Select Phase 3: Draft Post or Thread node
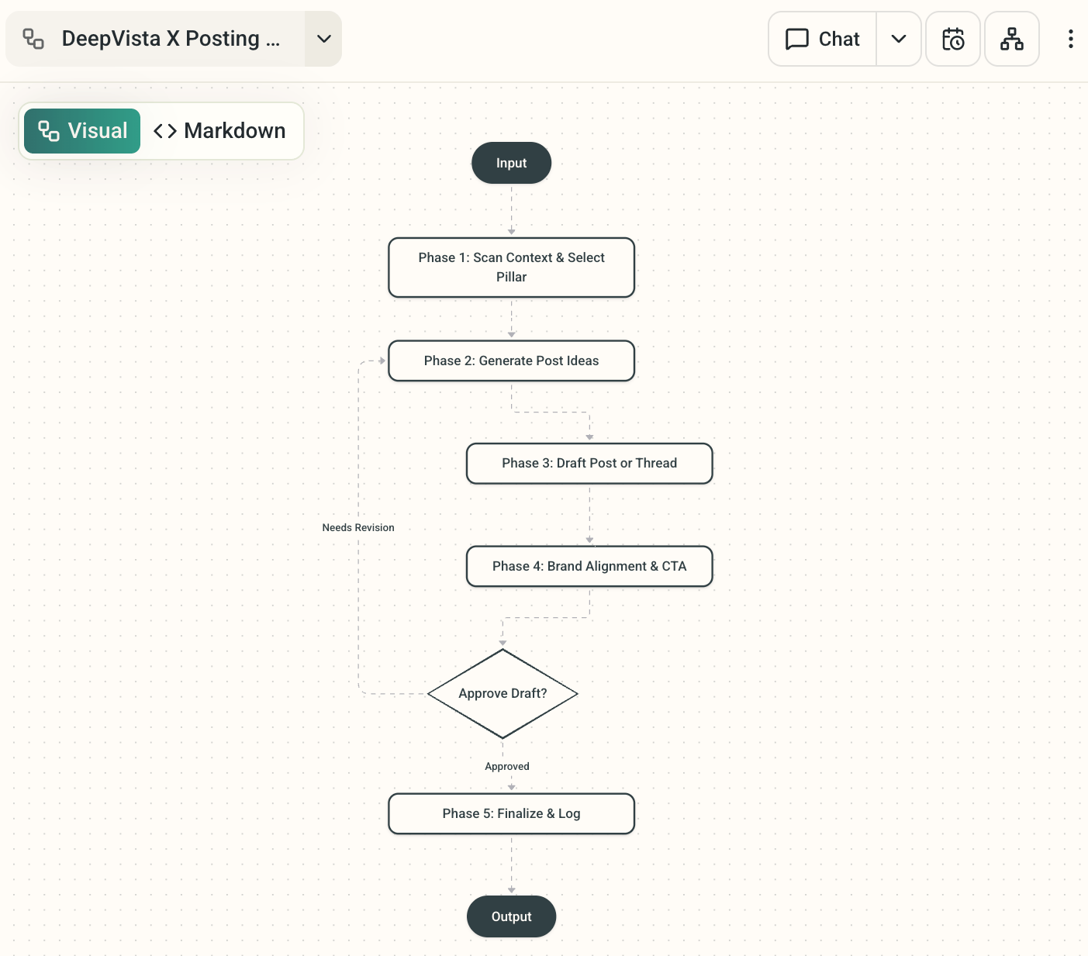The width and height of the screenshot is (1088, 956). [x=589, y=463]
